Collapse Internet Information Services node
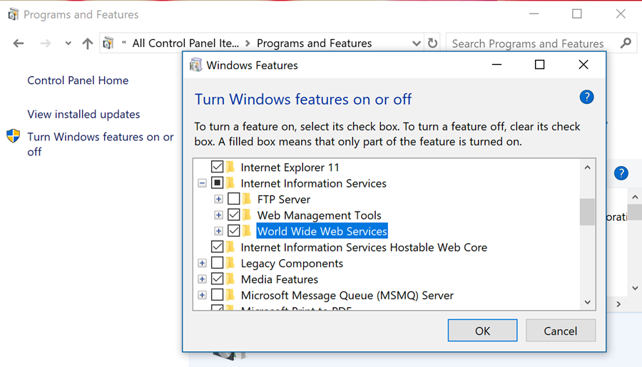642x367 pixels. (202, 183)
